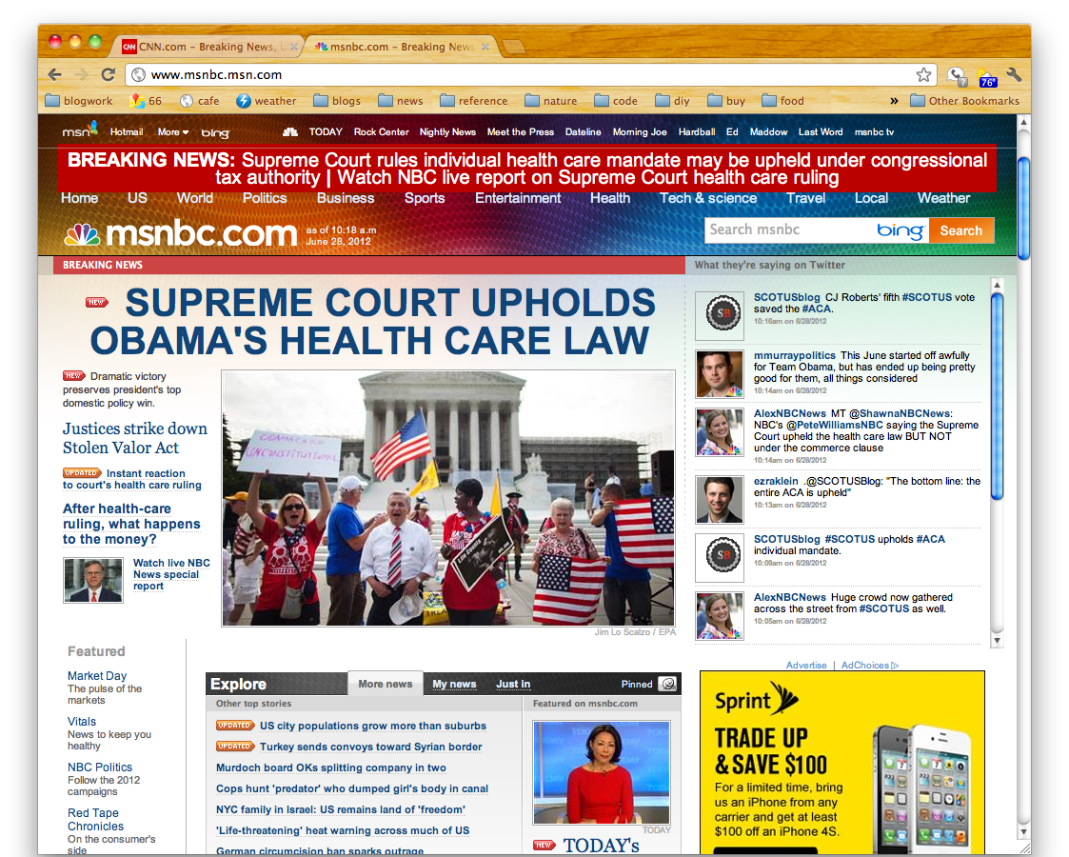Open the Other Bookmarks folder

[x=963, y=101]
